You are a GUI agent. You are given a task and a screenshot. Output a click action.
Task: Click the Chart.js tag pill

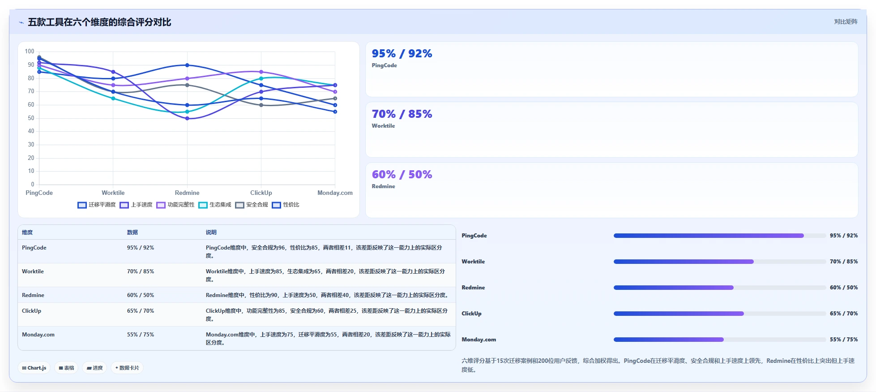pos(34,368)
